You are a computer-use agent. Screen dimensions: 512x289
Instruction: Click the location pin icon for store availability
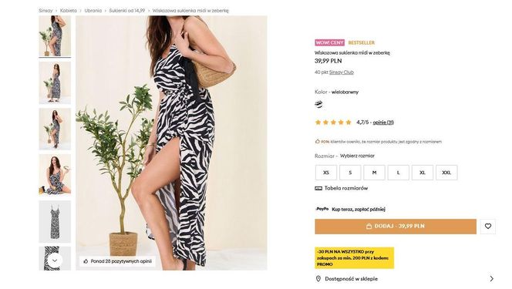318,278
